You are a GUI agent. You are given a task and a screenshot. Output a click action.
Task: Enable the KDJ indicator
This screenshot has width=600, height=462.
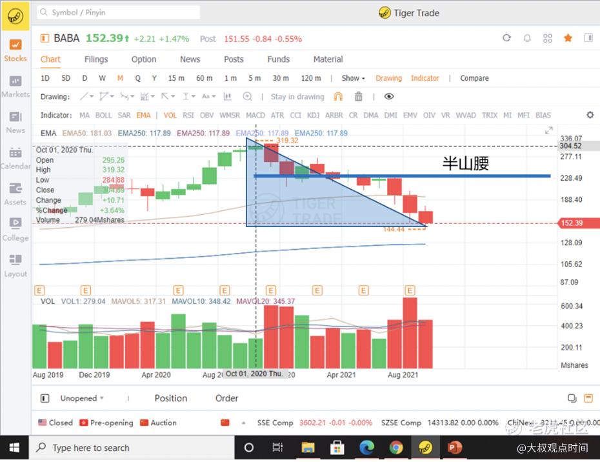[314, 115]
